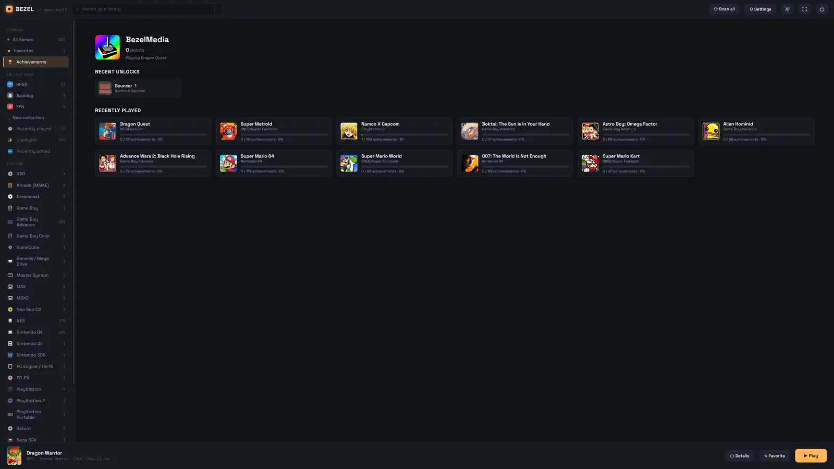Click Playing Dragon Quest status text
Viewport: 834px width, 469px height.
(146, 58)
